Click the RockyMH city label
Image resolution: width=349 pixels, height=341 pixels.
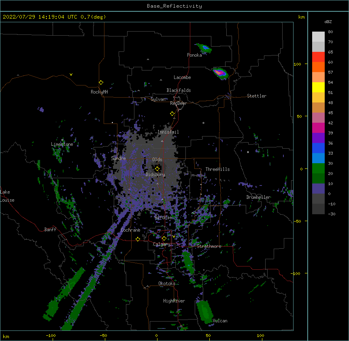[x=99, y=92]
